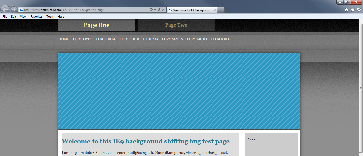The width and height of the screenshot is (363, 156).
Task: Click the Sidebar... text
Action: click(x=253, y=139)
